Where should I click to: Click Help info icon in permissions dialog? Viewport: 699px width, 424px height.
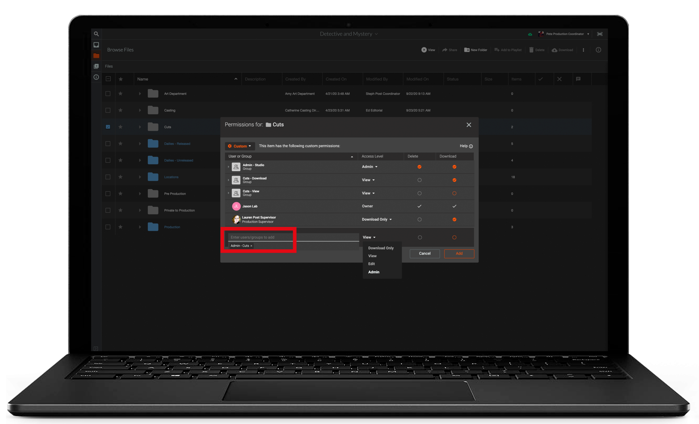pos(471,146)
